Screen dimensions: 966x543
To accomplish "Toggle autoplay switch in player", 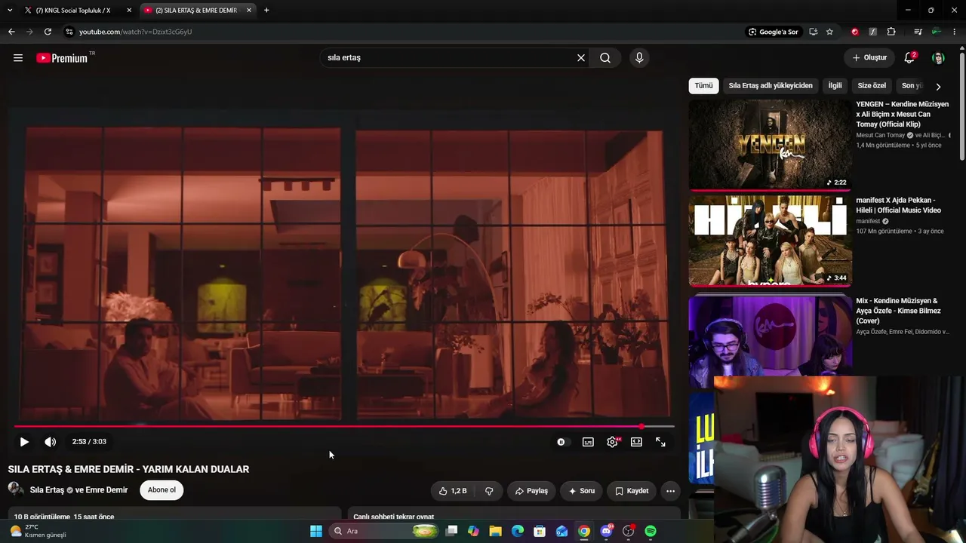I will click(561, 442).
